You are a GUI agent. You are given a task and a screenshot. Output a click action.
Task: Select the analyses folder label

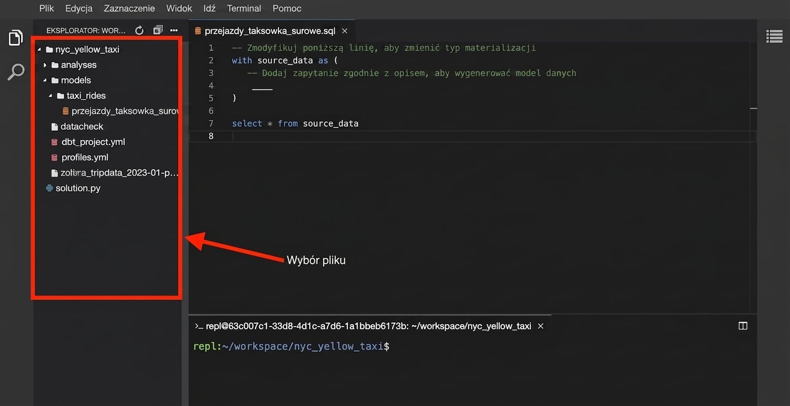click(78, 65)
